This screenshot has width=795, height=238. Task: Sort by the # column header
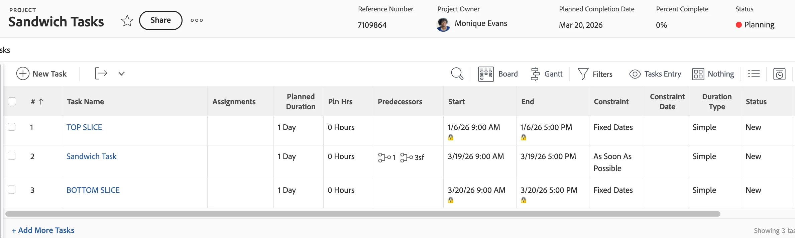pyautogui.click(x=37, y=102)
